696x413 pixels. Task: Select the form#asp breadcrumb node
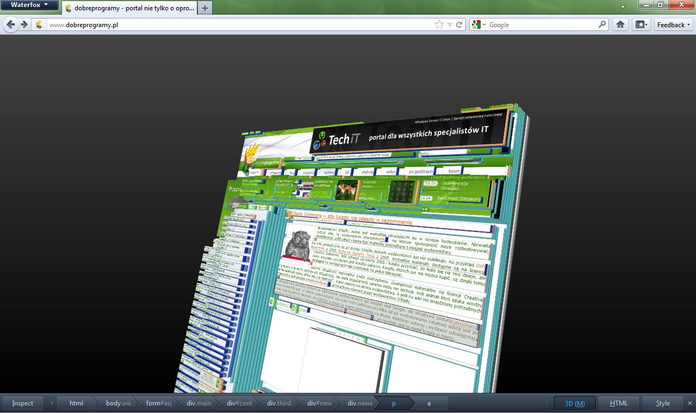click(x=158, y=403)
